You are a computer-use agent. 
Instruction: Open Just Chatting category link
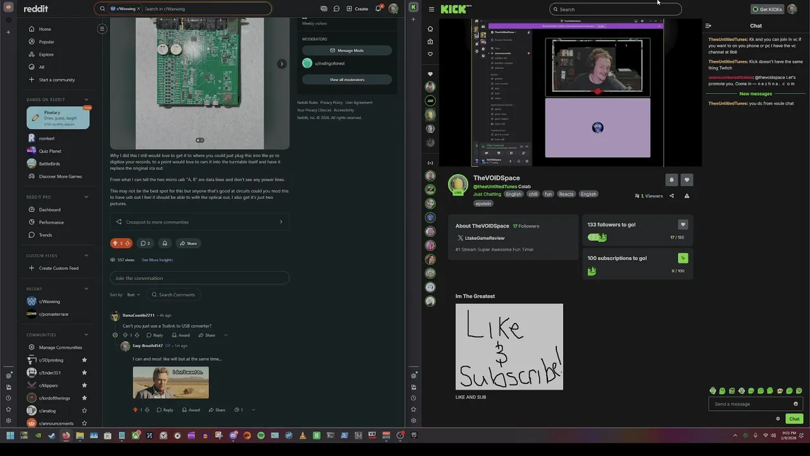pos(487,194)
